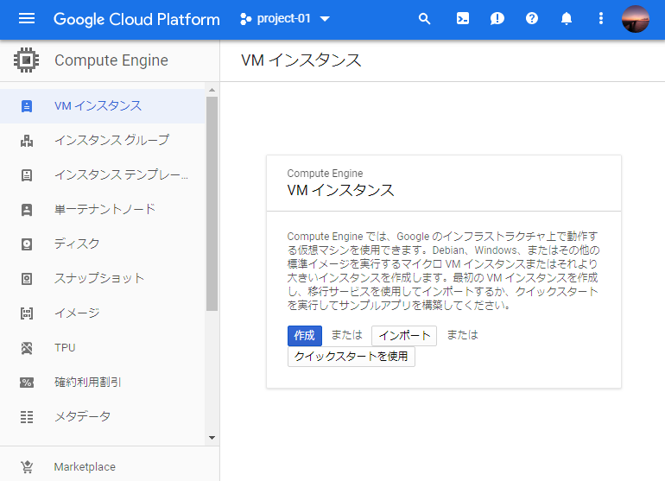Click the VM インスタンス page title

click(x=301, y=60)
